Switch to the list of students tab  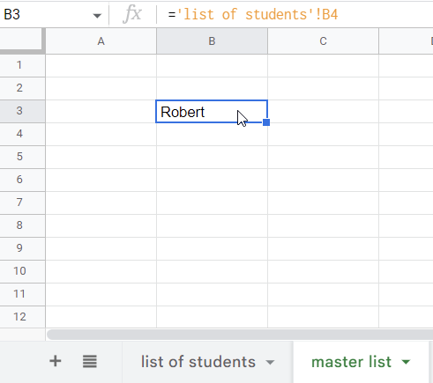(x=198, y=362)
